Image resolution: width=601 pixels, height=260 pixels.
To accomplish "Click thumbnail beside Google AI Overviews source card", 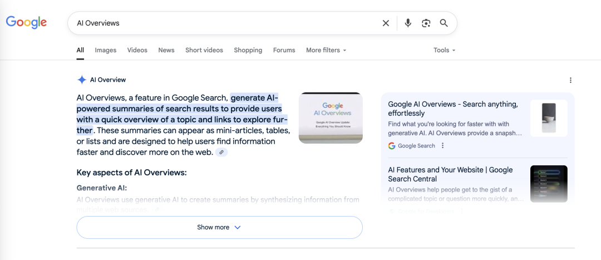I will (x=549, y=118).
